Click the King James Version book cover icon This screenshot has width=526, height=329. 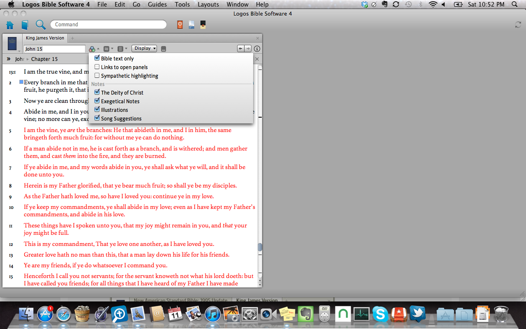pos(12,43)
